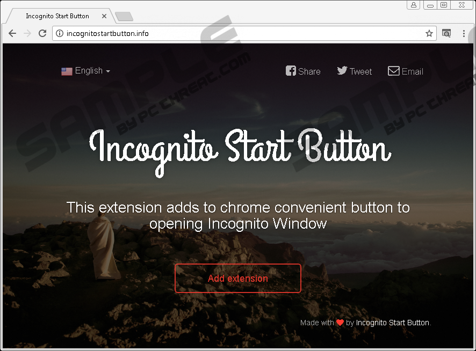
Task: View site information icon in address bar
Action: click(60, 33)
